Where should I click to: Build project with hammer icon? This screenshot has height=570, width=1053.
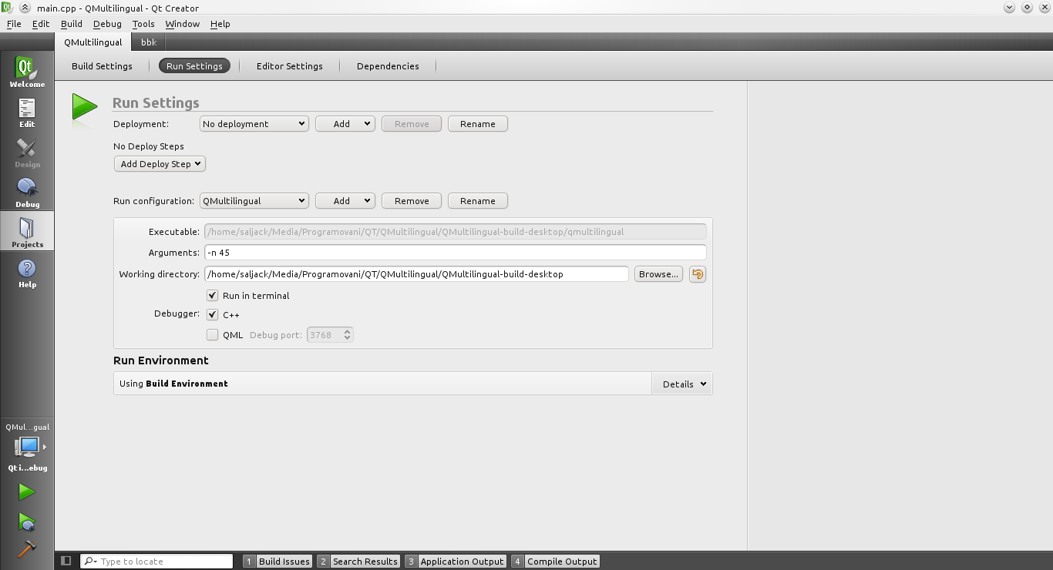click(27, 549)
